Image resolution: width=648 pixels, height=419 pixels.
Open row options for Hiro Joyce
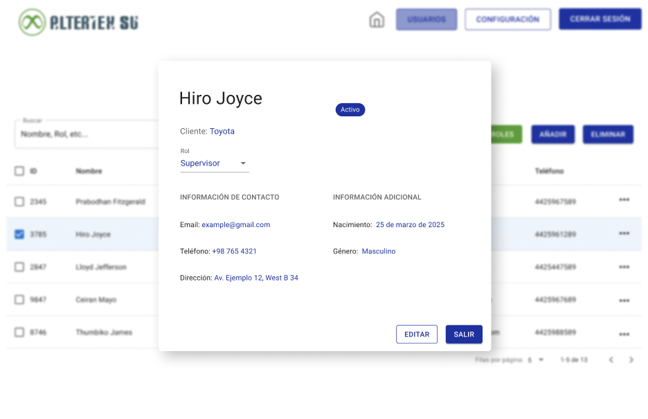(x=624, y=233)
